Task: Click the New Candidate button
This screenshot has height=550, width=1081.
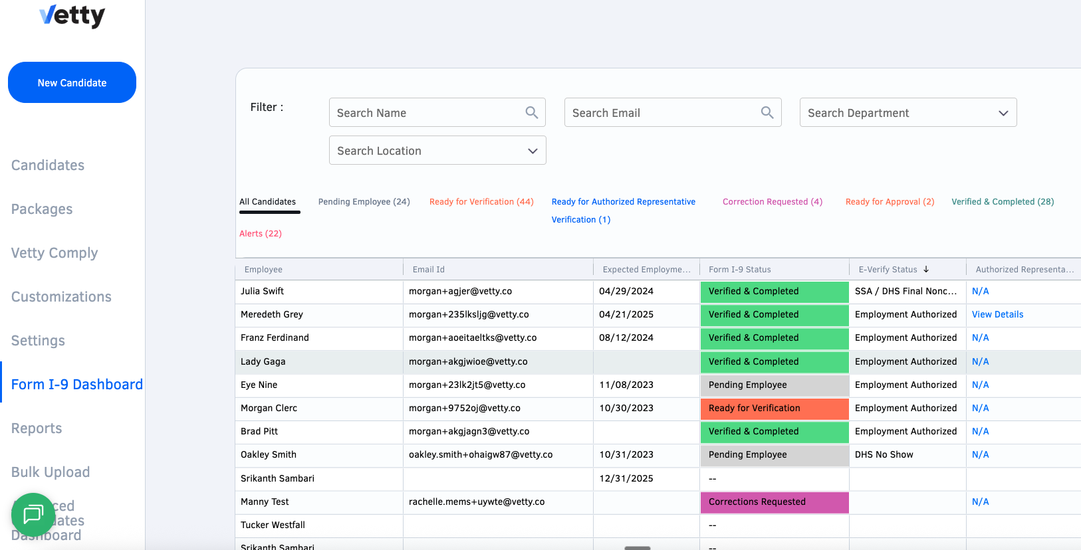Action: tap(72, 83)
